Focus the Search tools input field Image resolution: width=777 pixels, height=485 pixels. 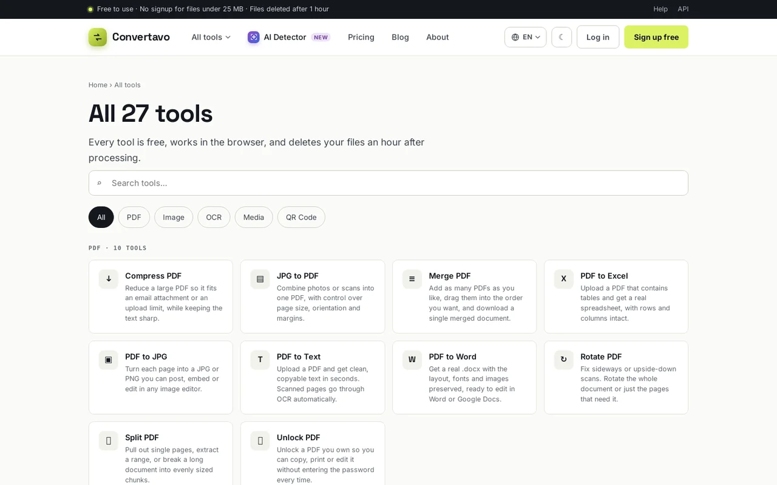pos(388,183)
